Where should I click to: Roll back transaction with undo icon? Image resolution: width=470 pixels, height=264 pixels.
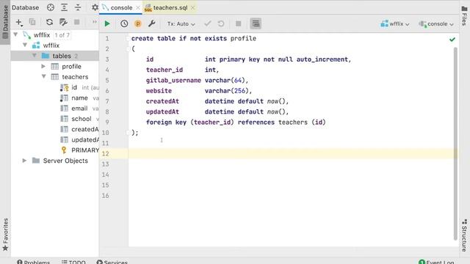pos(221,23)
